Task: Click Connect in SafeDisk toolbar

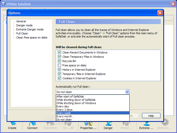Action: 32,126
